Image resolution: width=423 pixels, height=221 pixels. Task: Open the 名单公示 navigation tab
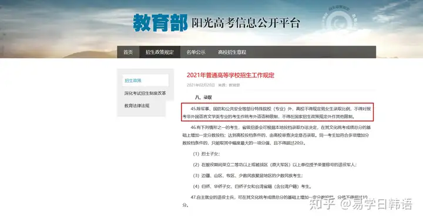pyautogui.click(x=196, y=52)
